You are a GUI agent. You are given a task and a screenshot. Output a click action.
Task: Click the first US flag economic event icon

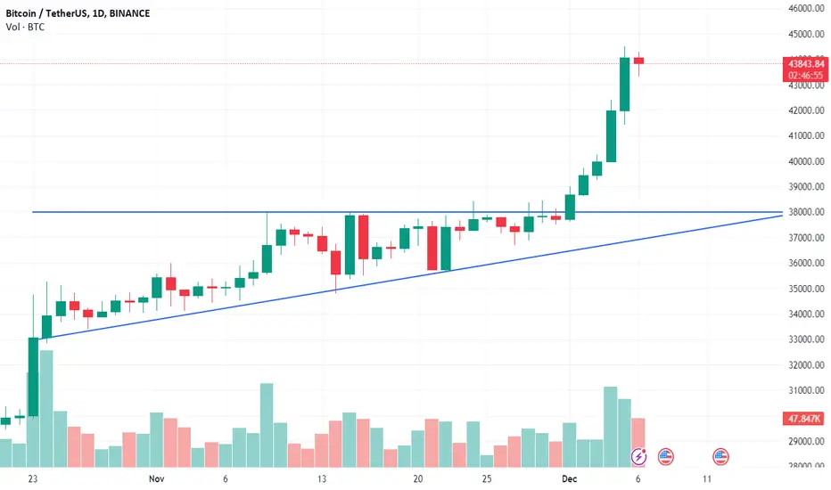(666, 456)
